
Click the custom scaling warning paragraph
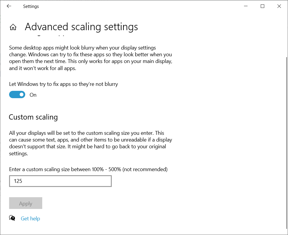click(x=90, y=143)
